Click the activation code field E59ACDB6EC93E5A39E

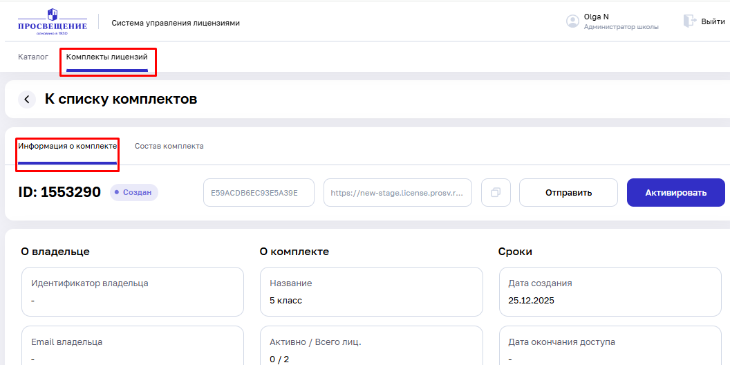coord(259,193)
